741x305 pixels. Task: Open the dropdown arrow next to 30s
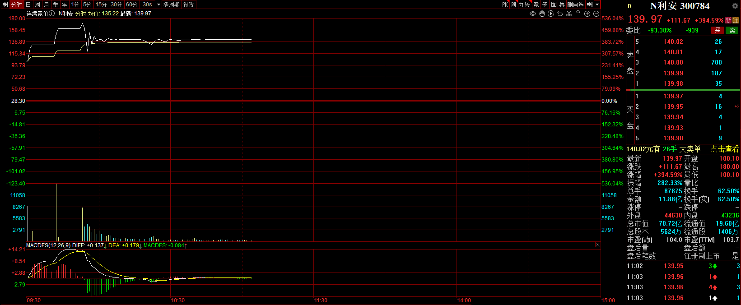(x=158, y=5)
